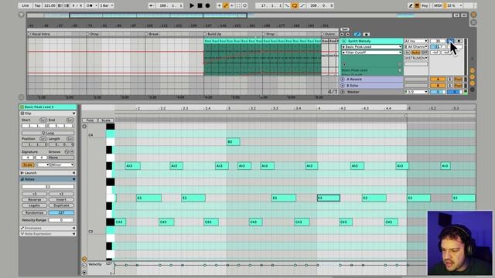Click the Scale button in piano roll
495x278 pixels.
(106, 120)
